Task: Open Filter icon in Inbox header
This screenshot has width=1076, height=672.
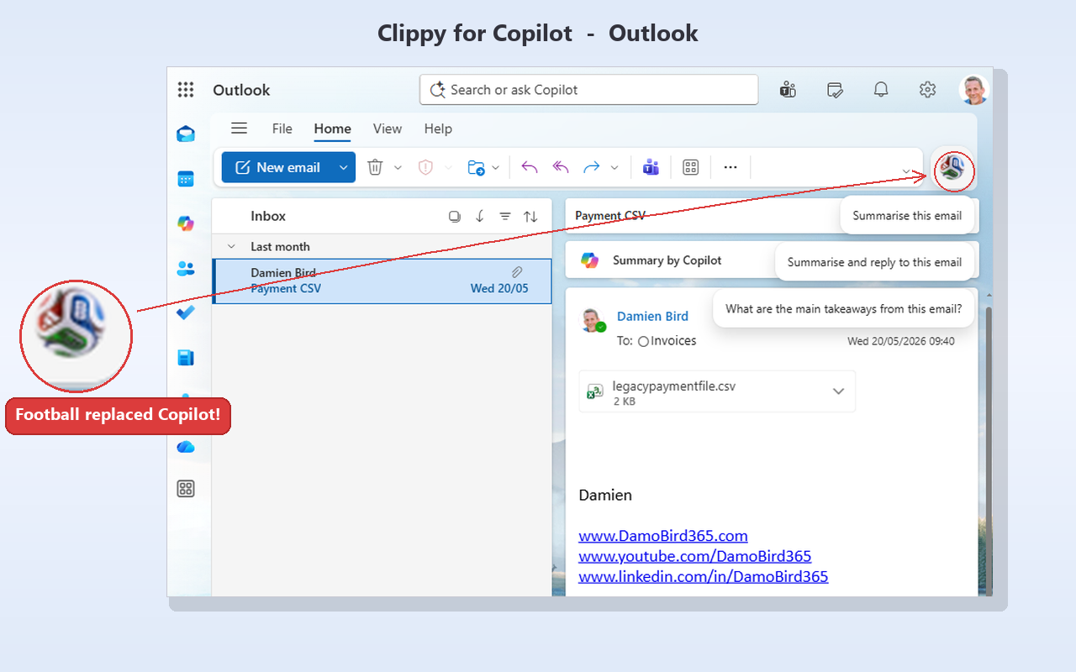Action: click(x=505, y=216)
